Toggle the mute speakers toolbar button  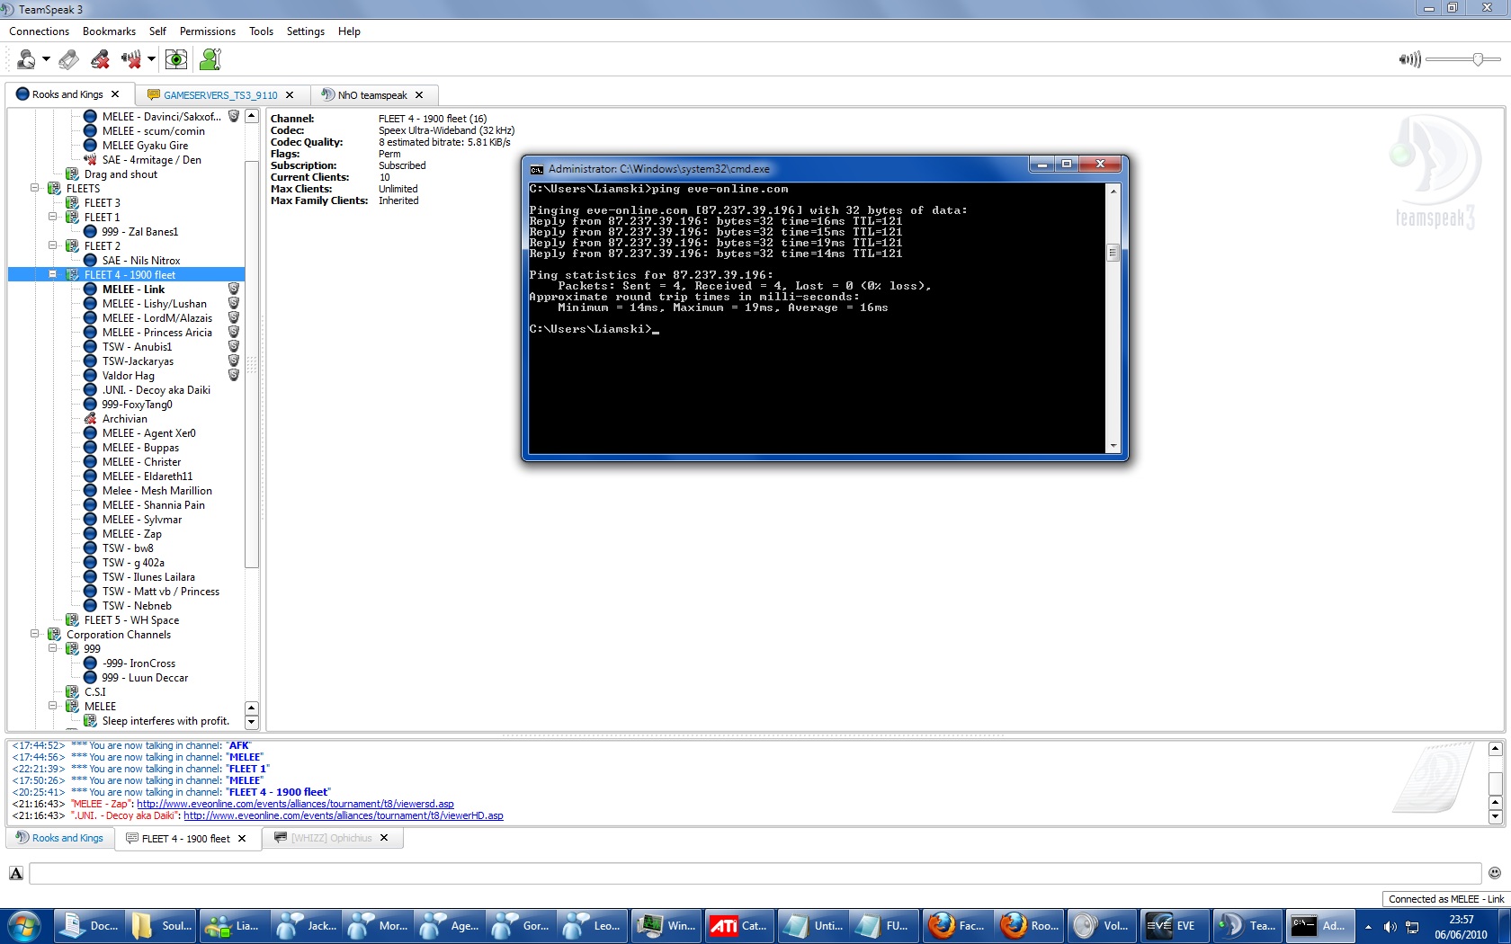(131, 59)
